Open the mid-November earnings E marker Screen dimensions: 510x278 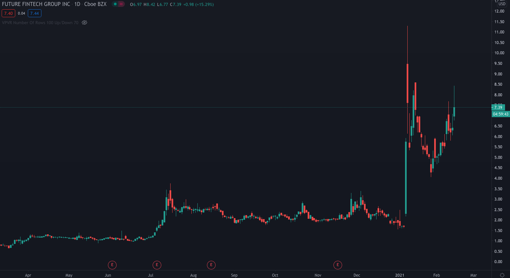point(338,265)
